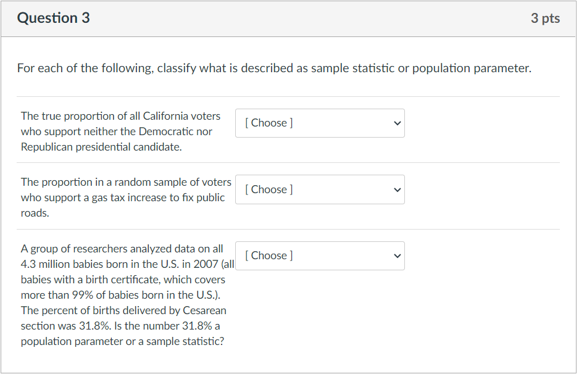This screenshot has width=579, height=374.
Task: Open the gas tax sample classification dropdown
Action: [319, 189]
